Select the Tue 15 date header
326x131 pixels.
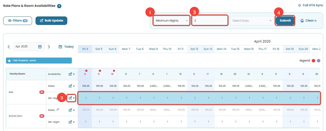pyautogui.click(x=235, y=49)
